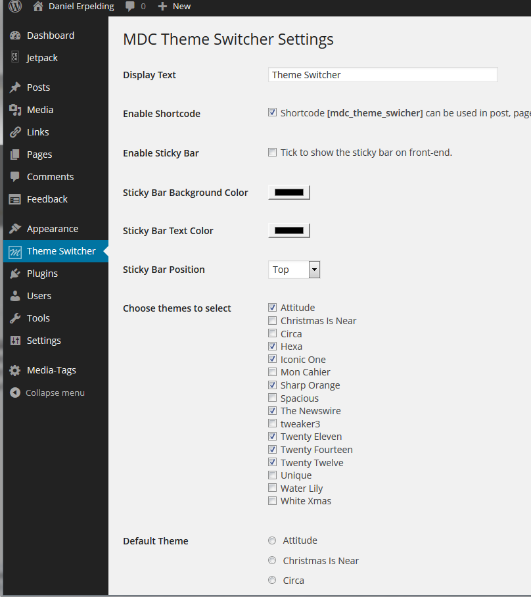Click the Display Text input field
The height and width of the screenshot is (597, 531).
coord(382,75)
